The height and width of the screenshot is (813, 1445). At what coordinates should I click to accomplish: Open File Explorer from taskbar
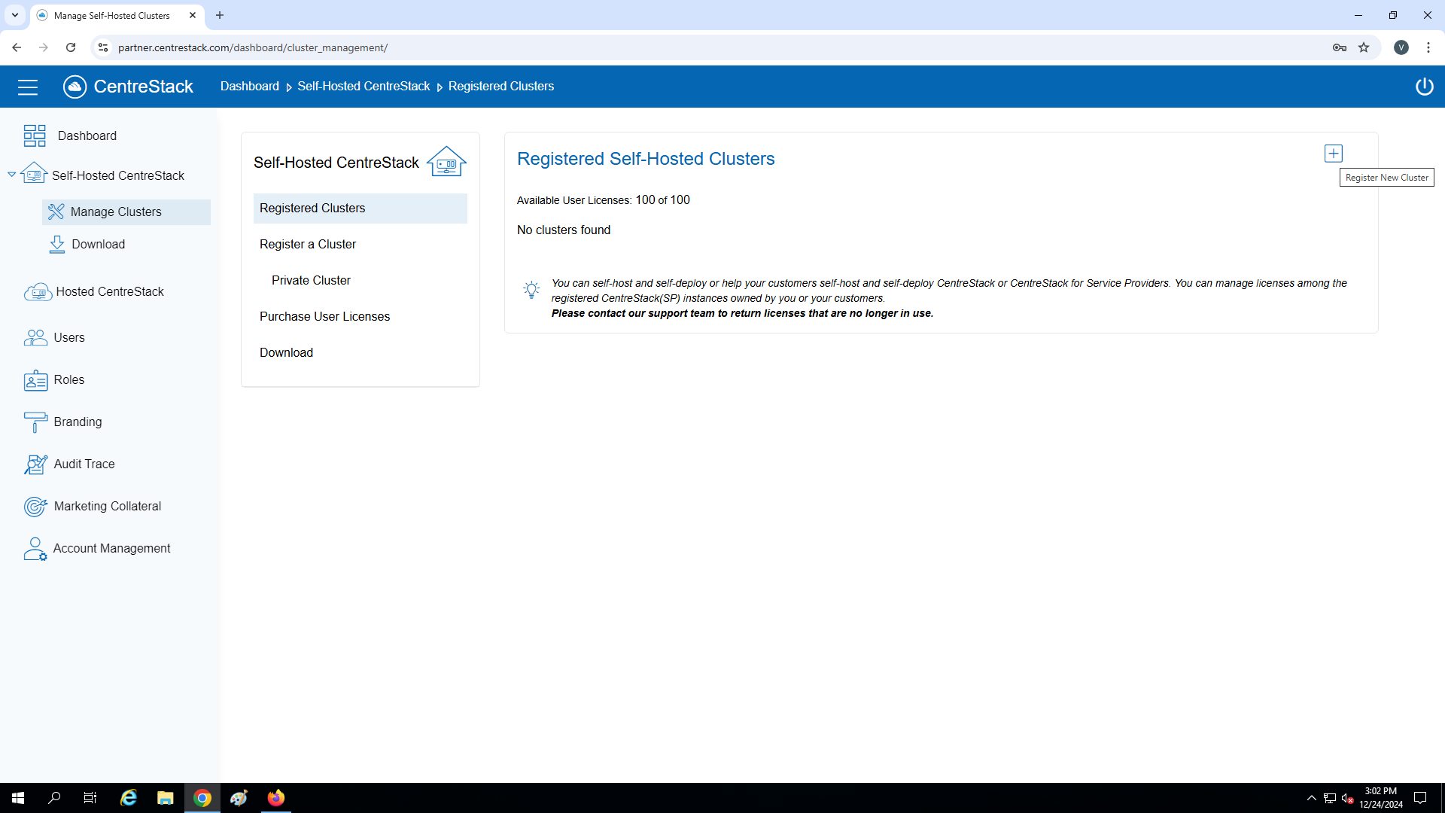point(165,798)
